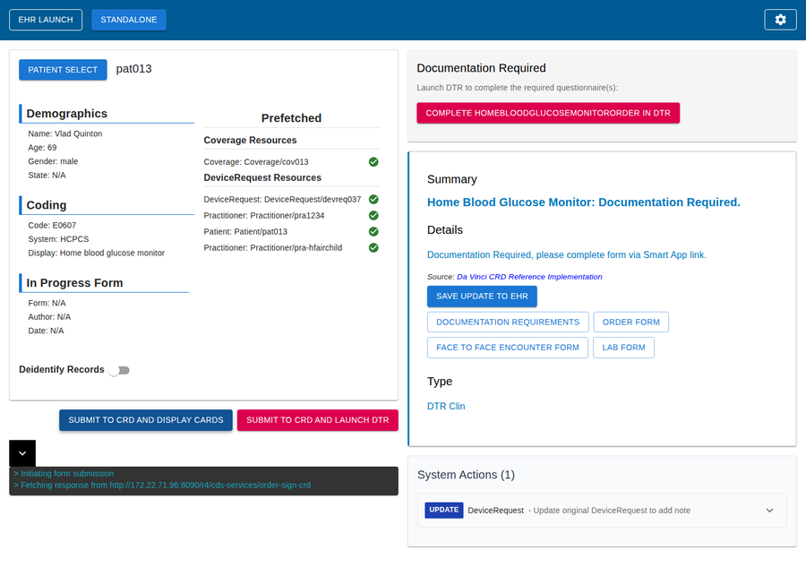Viewport: 806px width, 576px height.
Task: Click 'Gender: male' in Demographics
Action: click(x=53, y=161)
